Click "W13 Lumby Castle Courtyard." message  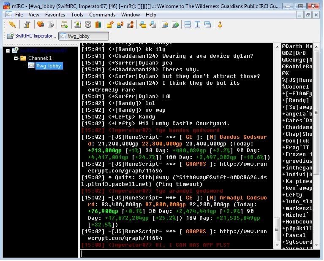[184, 124]
